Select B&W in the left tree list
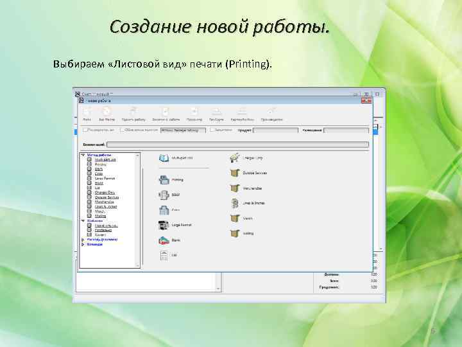The height and width of the screenshot is (347, 462). tap(99, 169)
